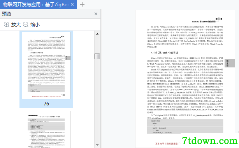Click the 缩小 text label
Viewport: 239px width, 148px height.
pyautogui.click(x=35, y=24)
